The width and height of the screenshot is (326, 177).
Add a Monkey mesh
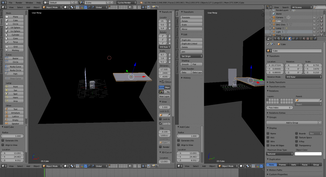[x=16, y=50]
